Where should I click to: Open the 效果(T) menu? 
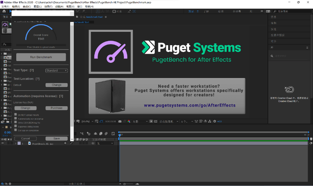[x=48, y=7]
